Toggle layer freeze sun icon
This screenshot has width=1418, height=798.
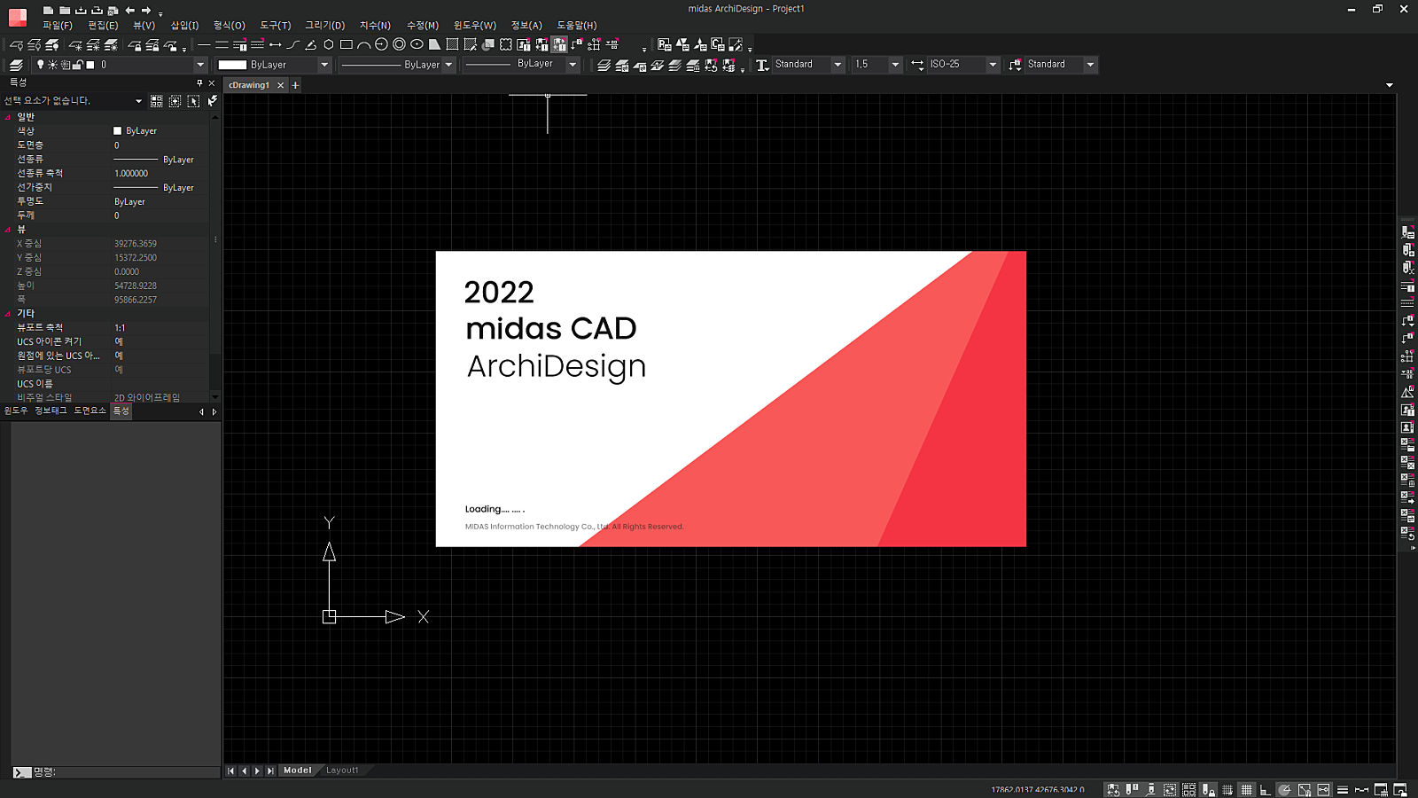52,65
